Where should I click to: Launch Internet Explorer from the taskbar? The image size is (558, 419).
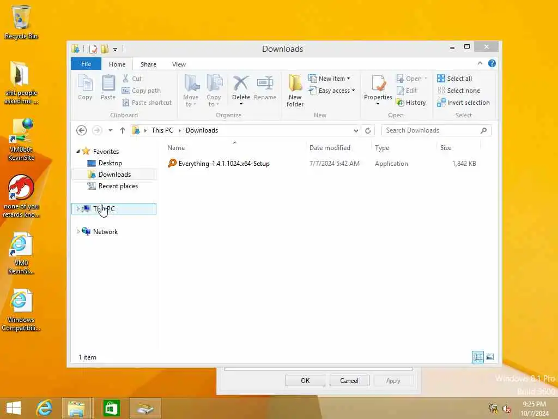pyautogui.click(x=45, y=408)
